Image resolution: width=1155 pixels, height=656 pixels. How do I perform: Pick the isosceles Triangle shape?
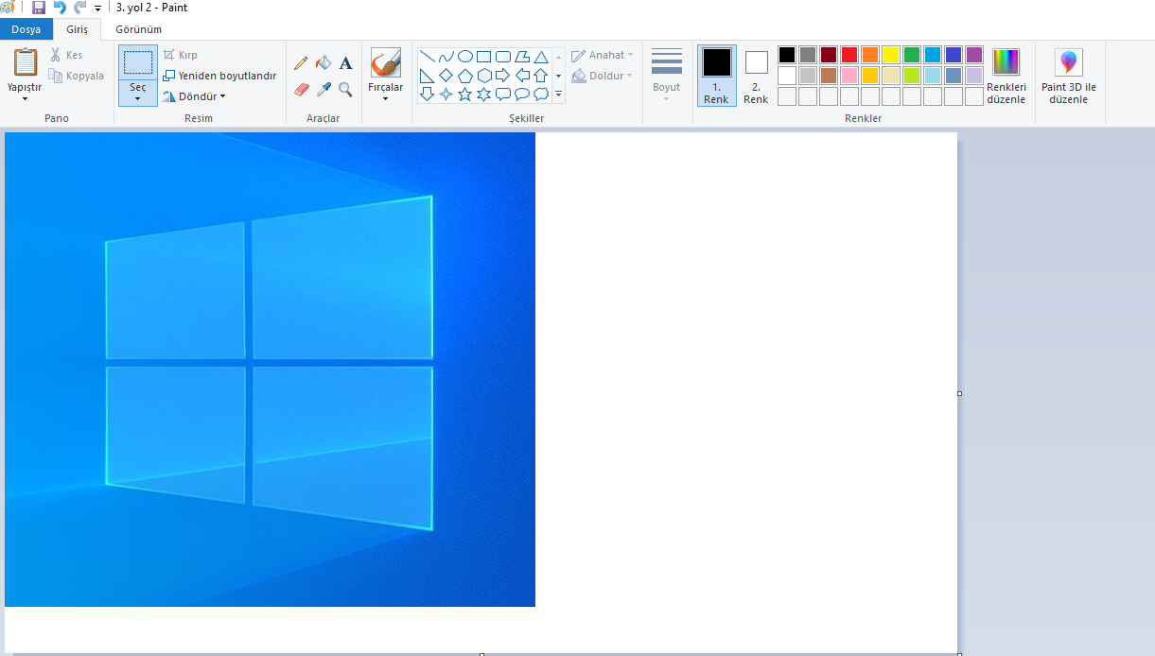[540, 57]
